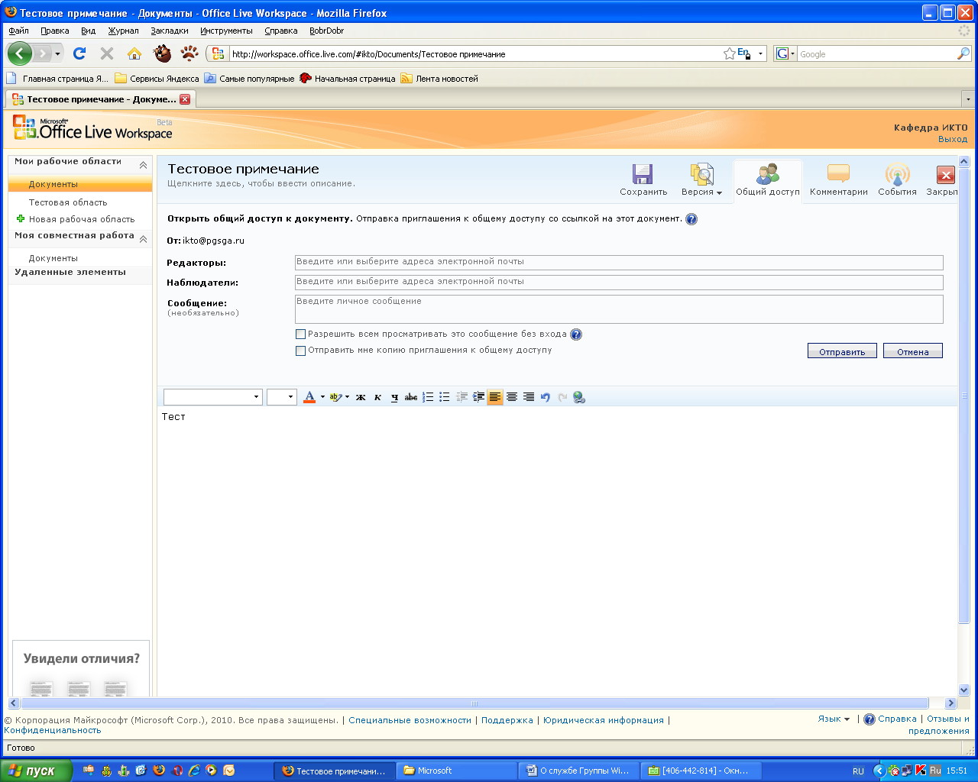Open the Инструменты menu

tap(226, 31)
